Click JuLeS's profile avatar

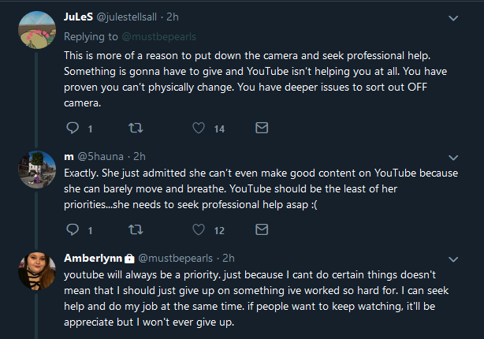37,30
